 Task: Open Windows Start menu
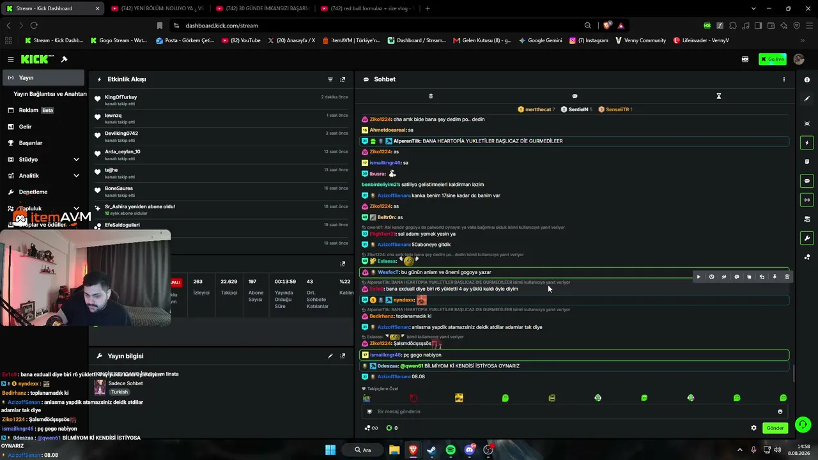(330, 450)
